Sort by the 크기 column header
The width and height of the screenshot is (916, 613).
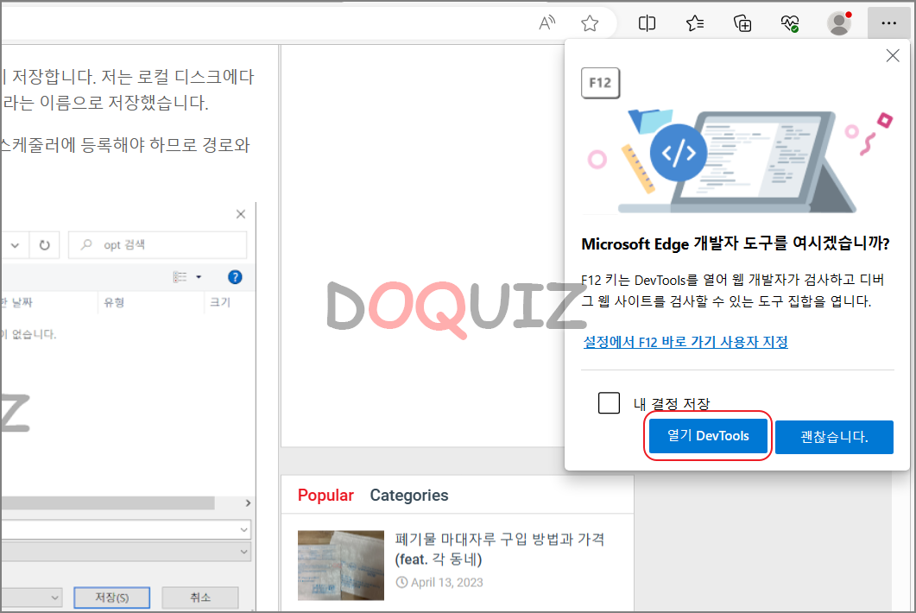(x=219, y=302)
